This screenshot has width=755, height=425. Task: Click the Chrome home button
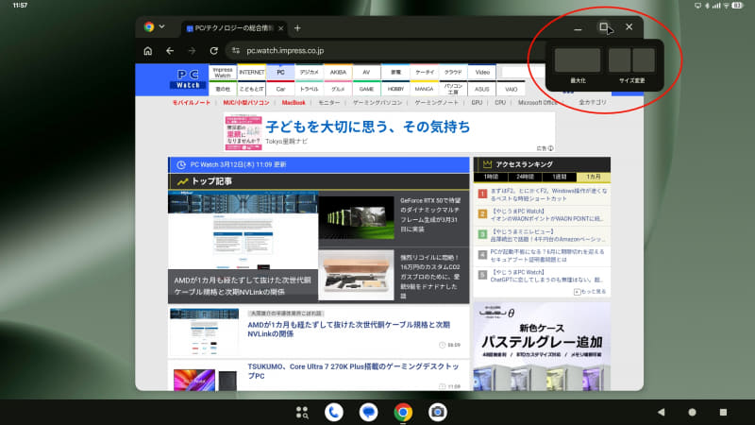click(148, 51)
